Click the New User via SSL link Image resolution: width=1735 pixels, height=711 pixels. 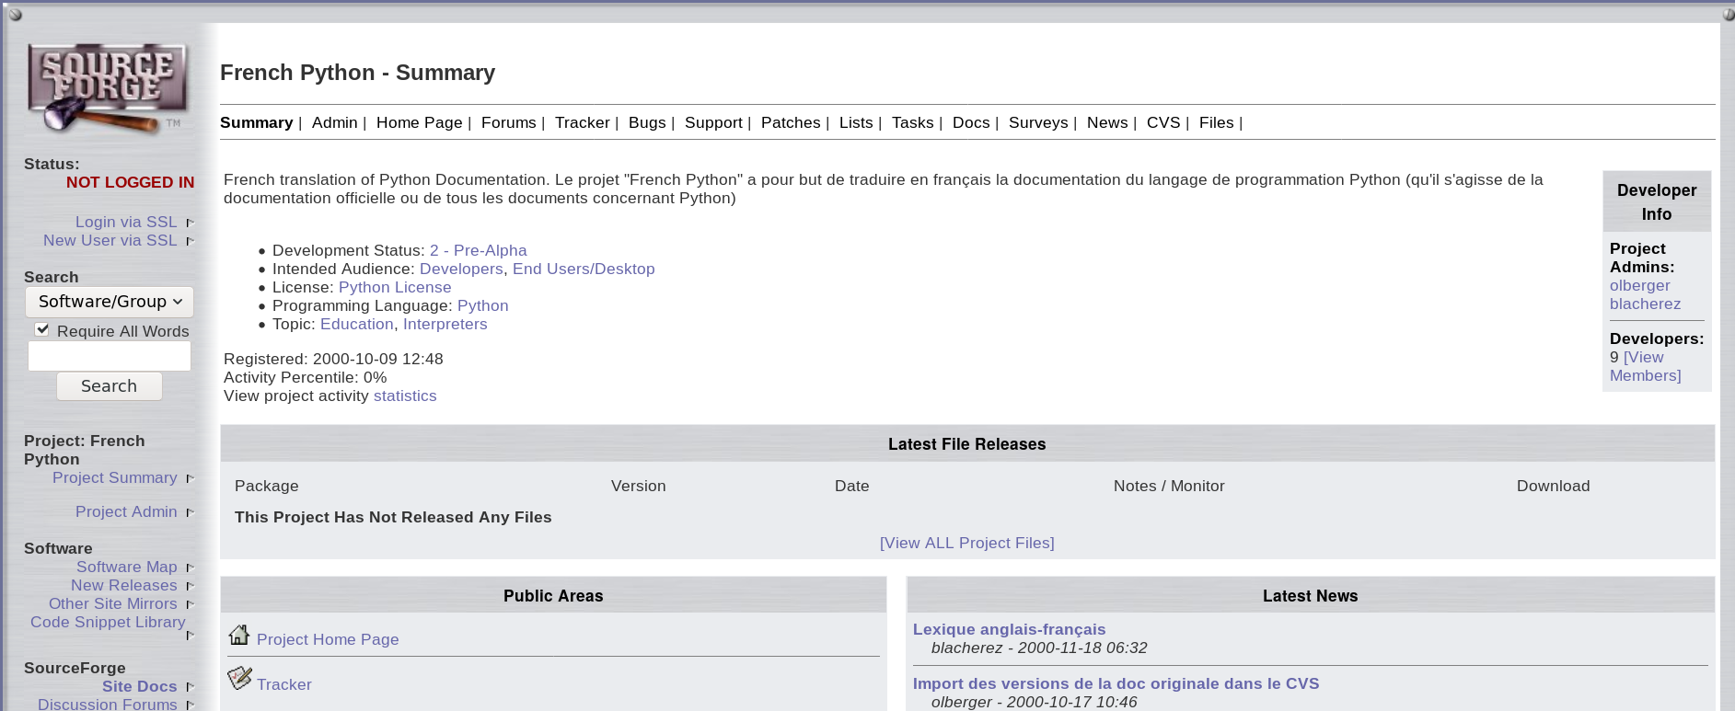(110, 240)
